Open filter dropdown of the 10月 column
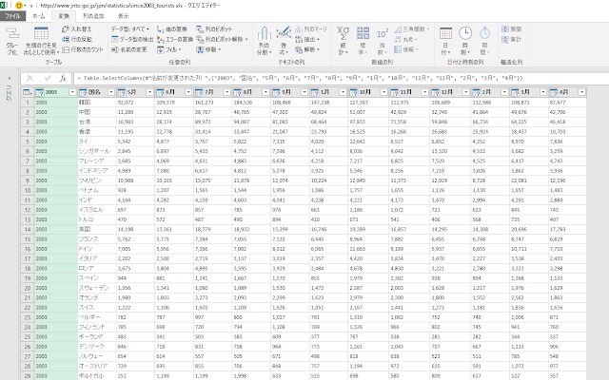The height and width of the screenshot is (380, 609). tap(383, 92)
